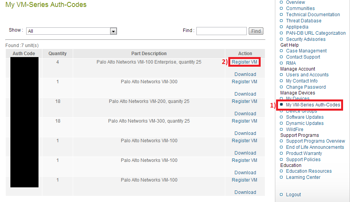
Task: Open Technical Documentation link
Action: pyautogui.click(x=313, y=15)
